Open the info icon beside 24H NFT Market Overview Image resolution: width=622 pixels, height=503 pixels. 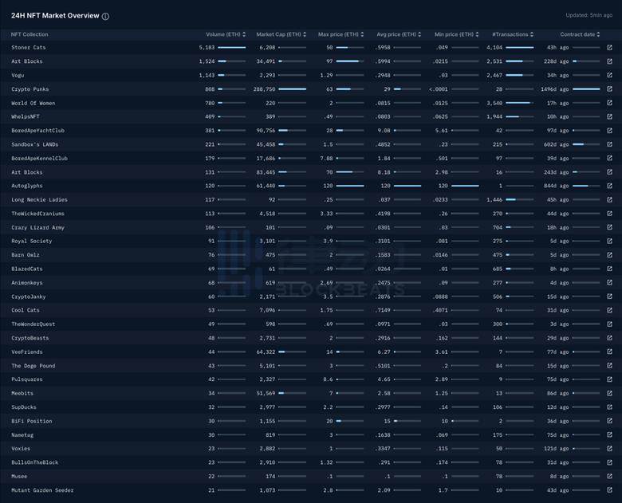[x=105, y=16]
